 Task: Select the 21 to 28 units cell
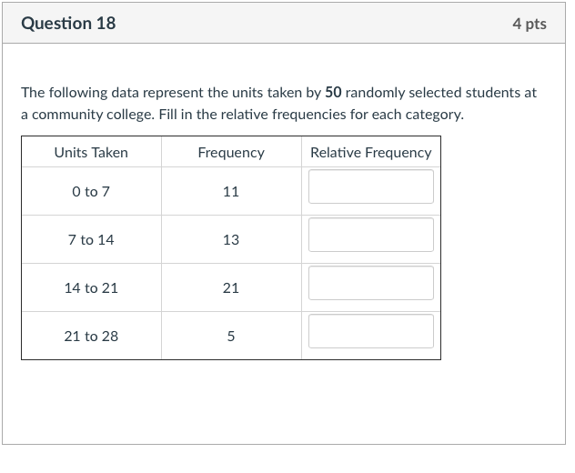pos(91,337)
